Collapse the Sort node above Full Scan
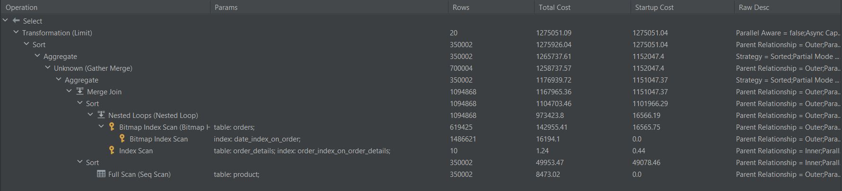 [80, 162]
